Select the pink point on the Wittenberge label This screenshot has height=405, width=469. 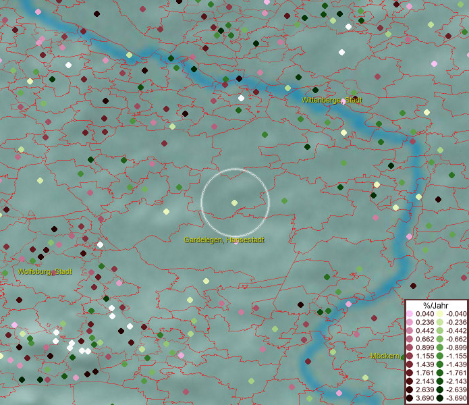(x=343, y=101)
